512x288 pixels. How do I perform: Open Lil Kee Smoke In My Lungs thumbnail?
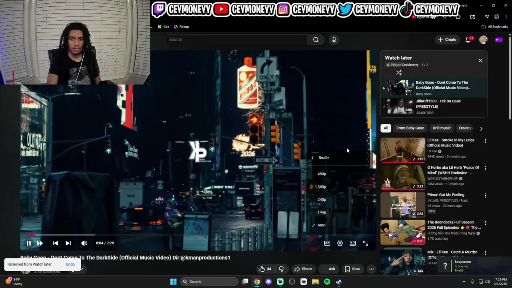tap(403, 150)
